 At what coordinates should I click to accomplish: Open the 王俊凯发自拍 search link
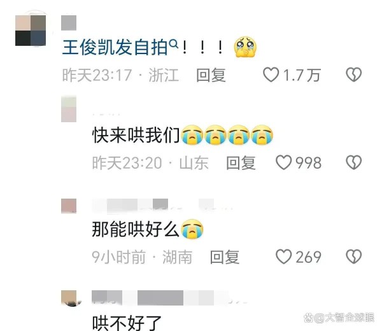[115, 47]
